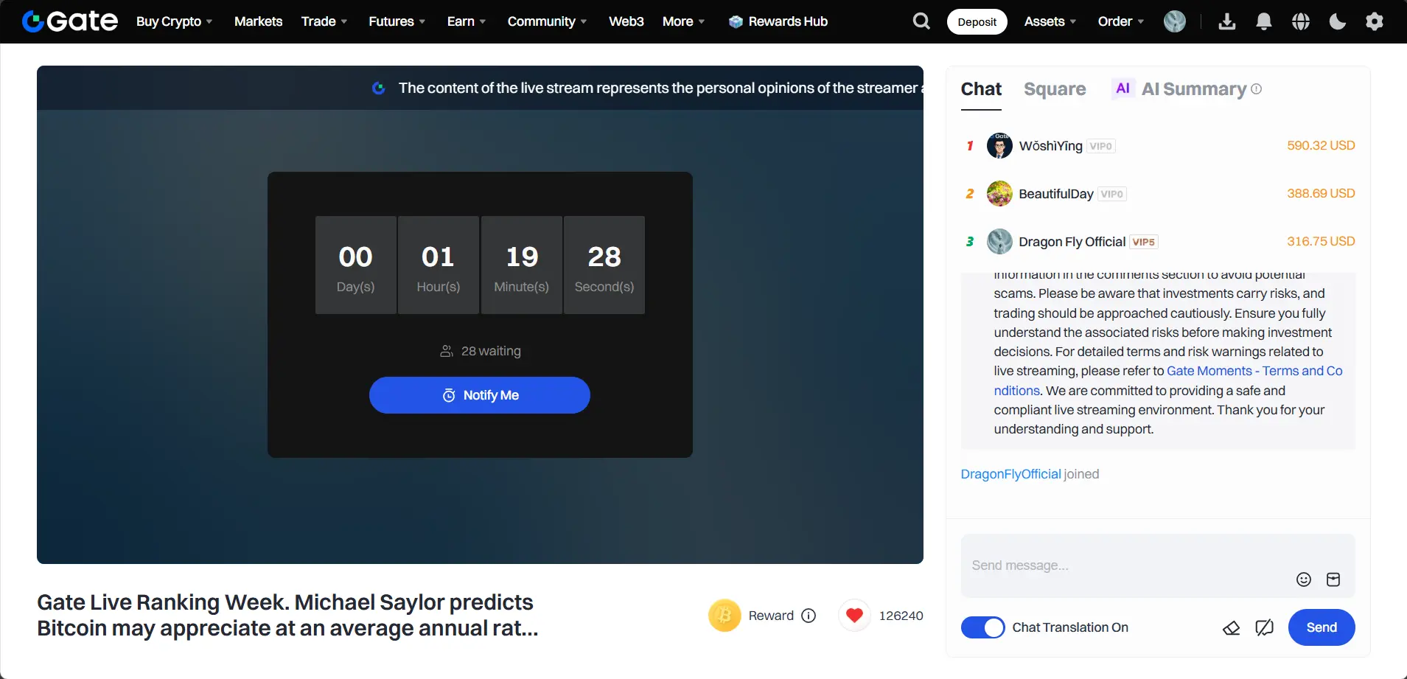Switch to the Chat tab
This screenshot has width=1407, height=679.
pos(981,89)
